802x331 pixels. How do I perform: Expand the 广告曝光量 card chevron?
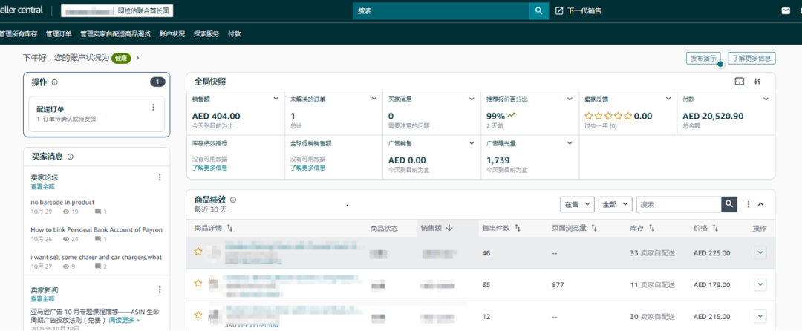coord(570,143)
